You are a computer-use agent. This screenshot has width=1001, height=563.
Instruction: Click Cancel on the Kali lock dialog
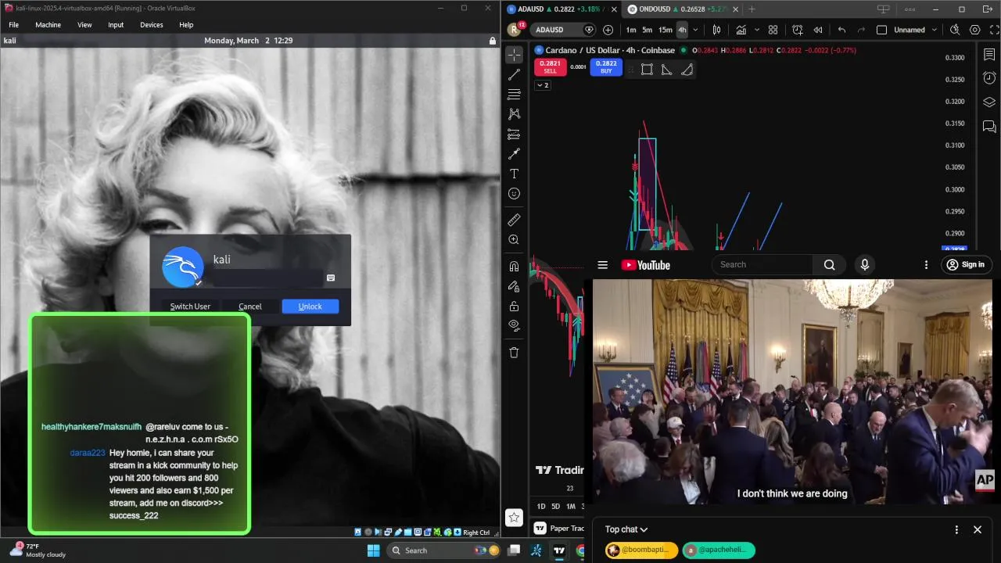(250, 307)
